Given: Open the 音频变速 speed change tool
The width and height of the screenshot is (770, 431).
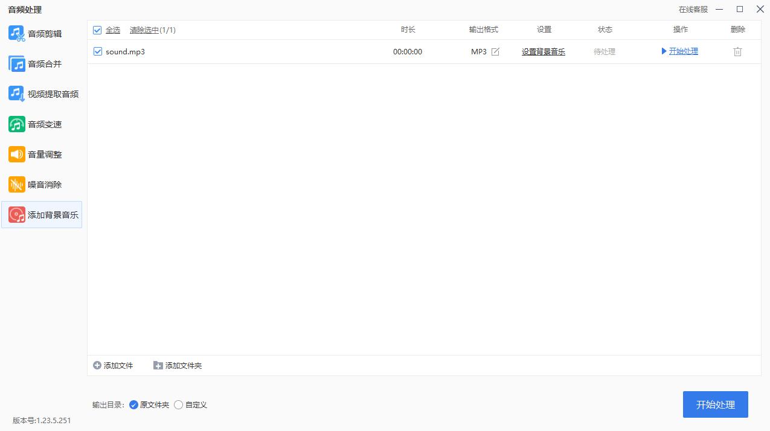Looking at the screenshot, I should click(x=42, y=124).
